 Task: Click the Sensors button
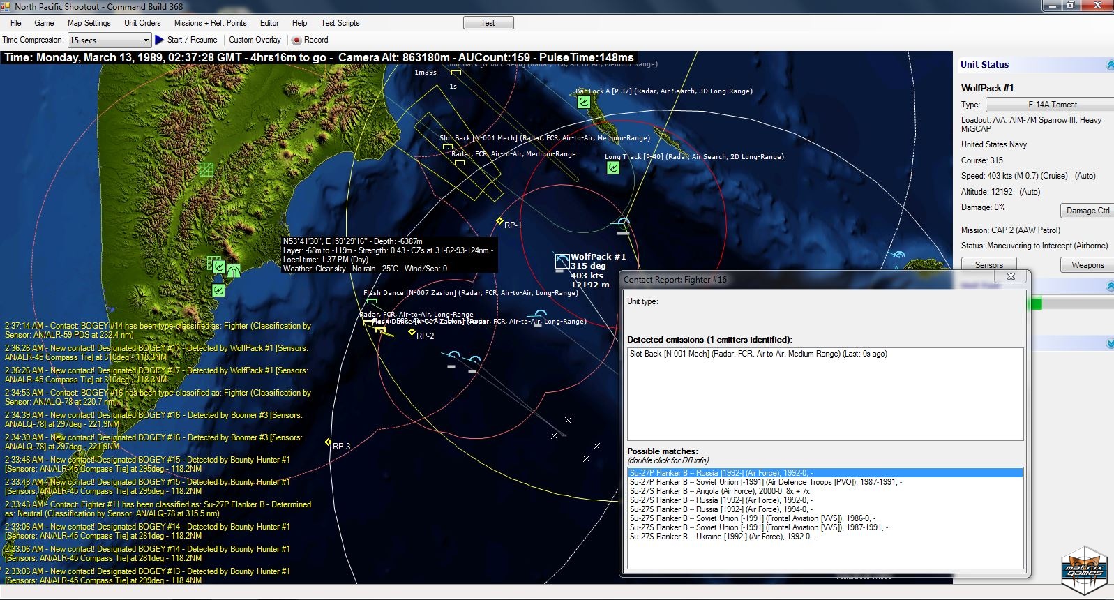[x=988, y=265]
